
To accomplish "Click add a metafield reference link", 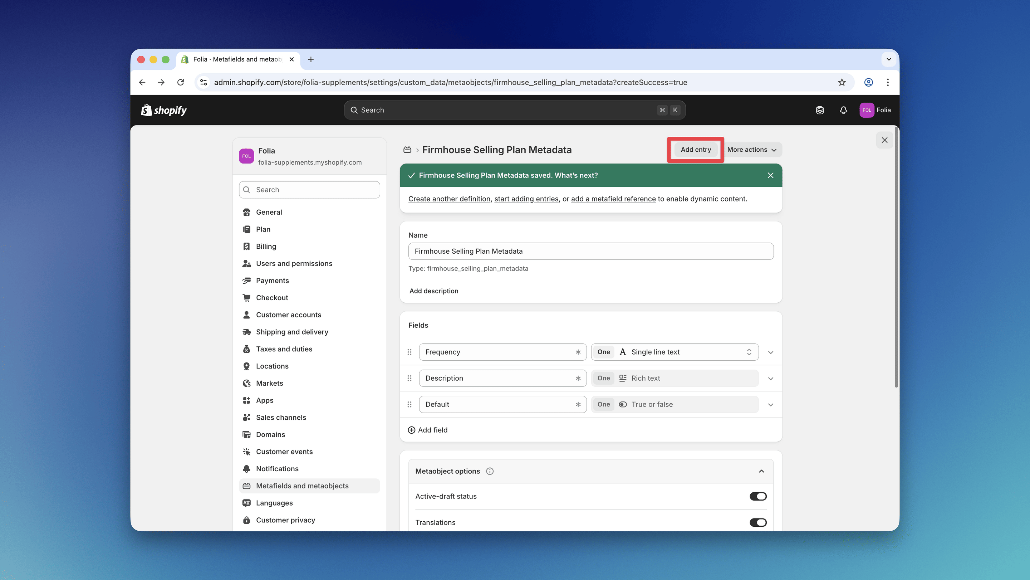I will (613, 199).
